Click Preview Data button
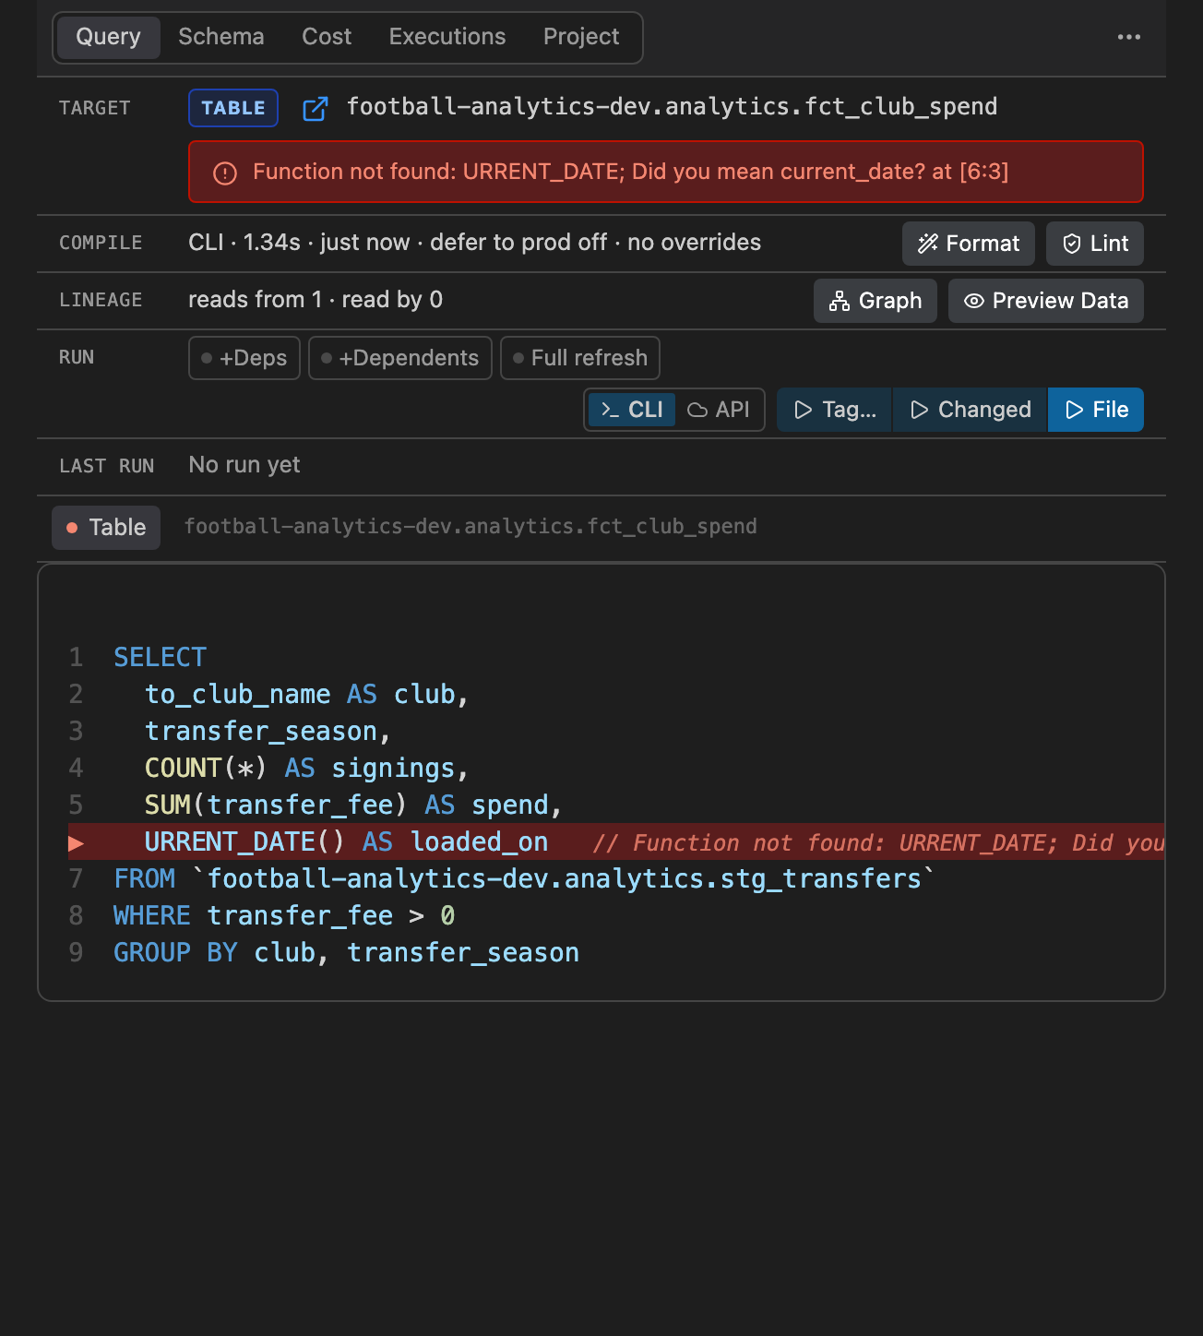This screenshot has width=1203, height=1336. [x=1046, y=301]
